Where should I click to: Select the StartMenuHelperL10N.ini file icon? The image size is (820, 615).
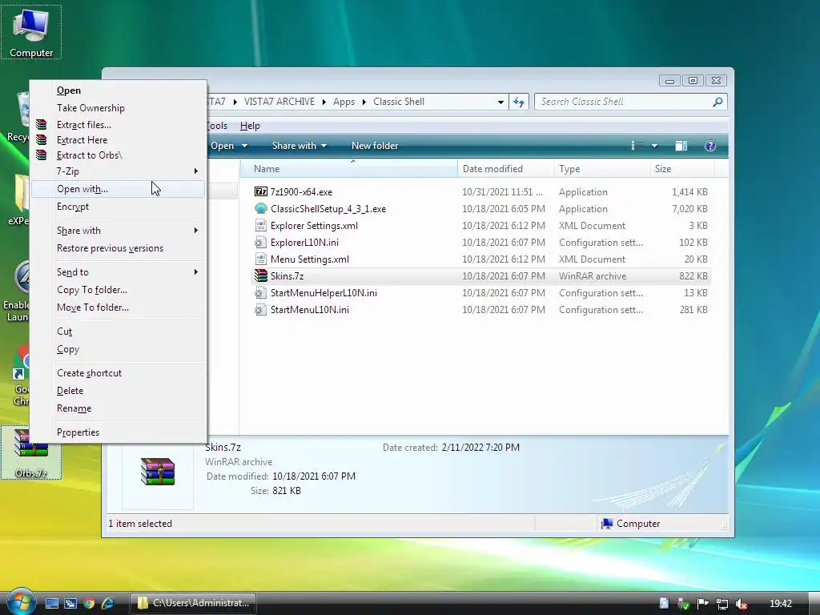coord(260,293)
